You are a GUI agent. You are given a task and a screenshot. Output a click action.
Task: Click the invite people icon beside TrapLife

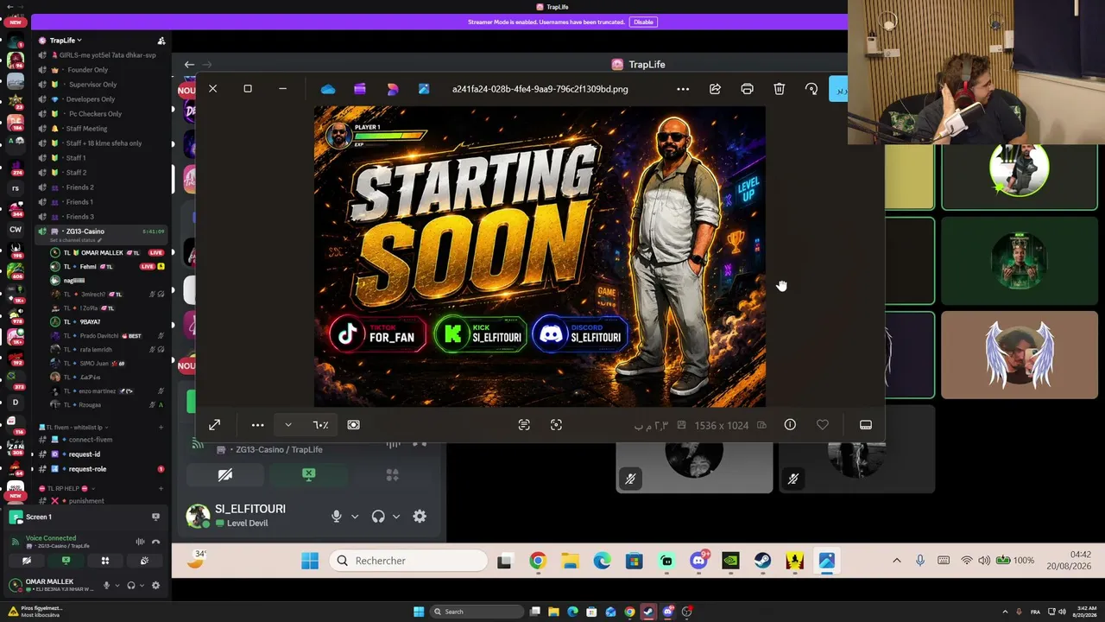pos(161,41)
